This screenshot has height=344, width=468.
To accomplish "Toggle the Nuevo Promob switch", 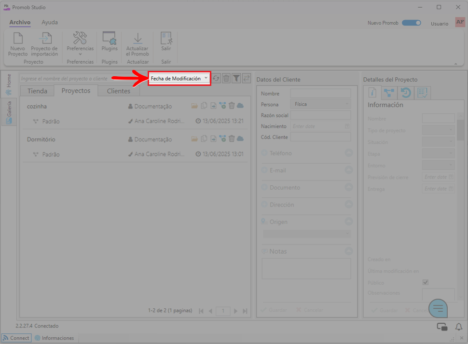I will coord(411,23).
